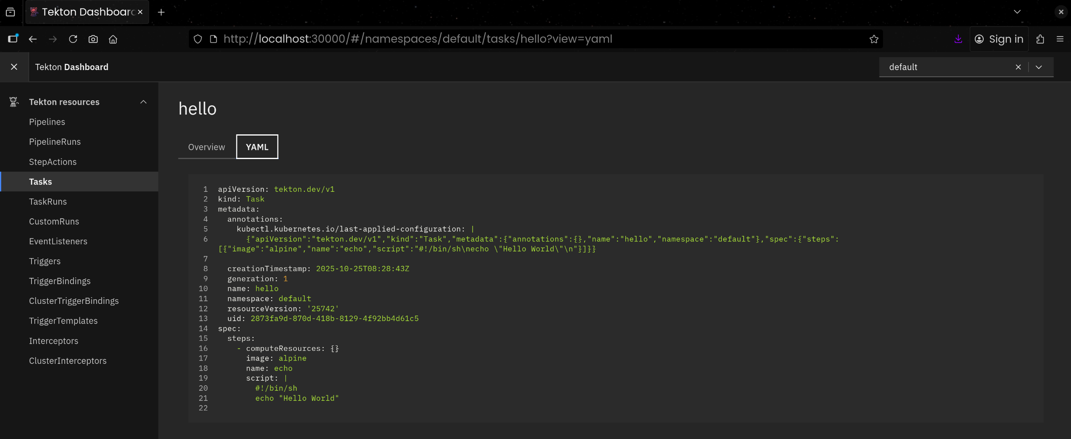Image resolution: width=1071 pixels, height=439 pixels.
Task: Click the uid value in the YAML
Action: pos(334,319)
